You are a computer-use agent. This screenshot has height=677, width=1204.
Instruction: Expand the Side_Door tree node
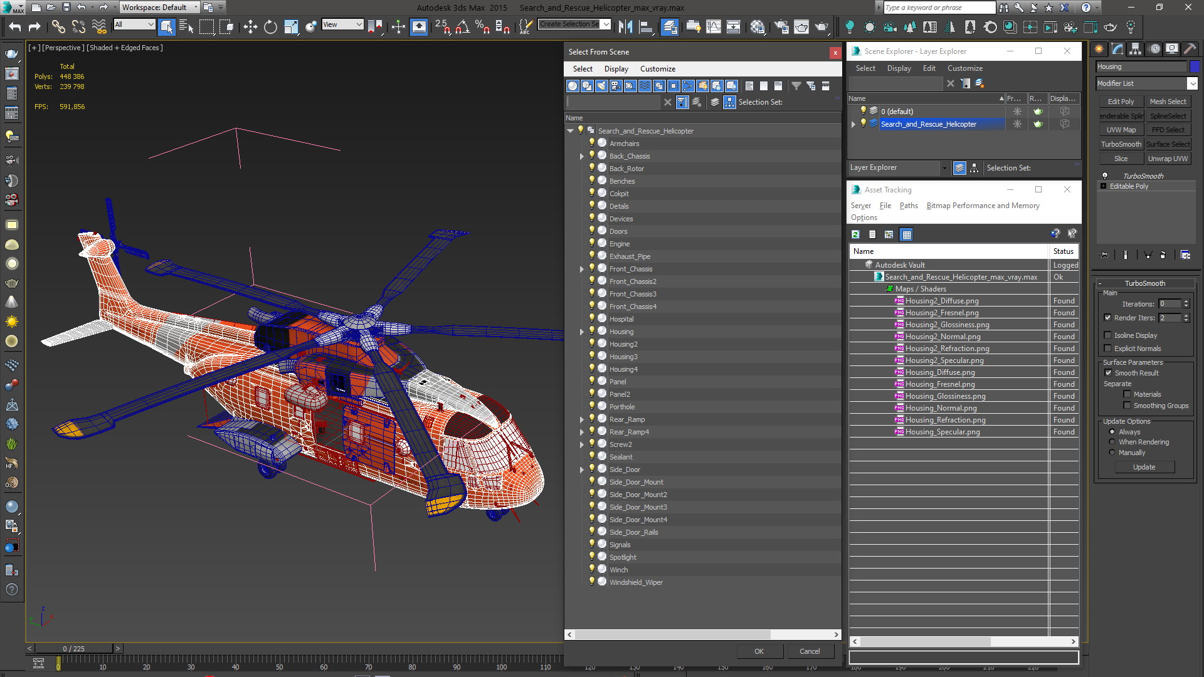tap(582, 470)
